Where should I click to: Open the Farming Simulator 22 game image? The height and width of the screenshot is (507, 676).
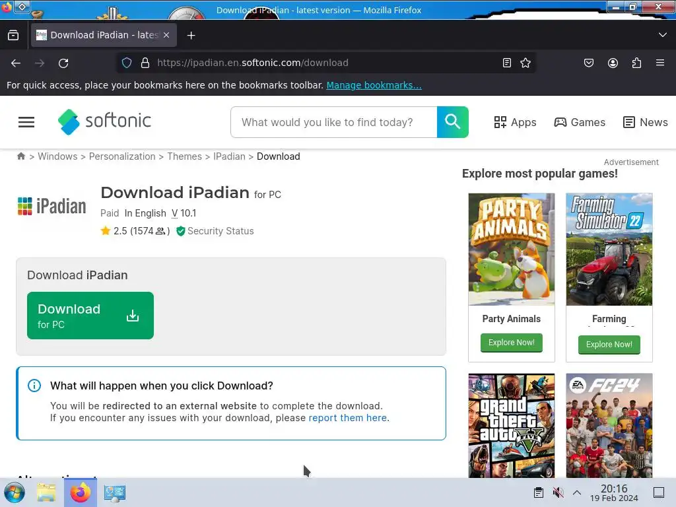(609, 249)
